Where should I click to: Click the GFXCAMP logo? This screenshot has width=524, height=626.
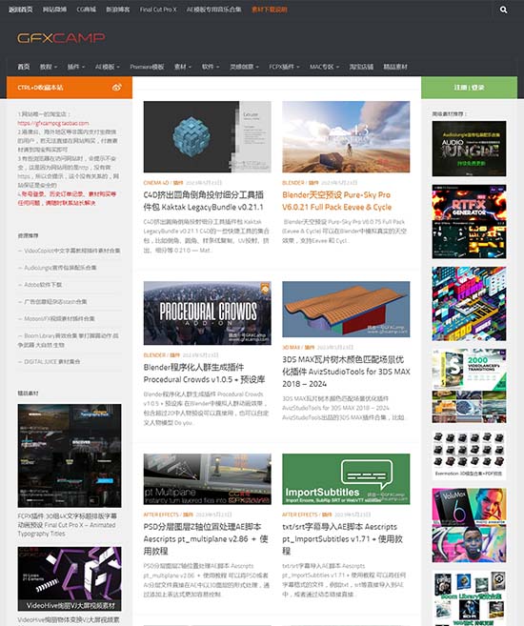61,38
